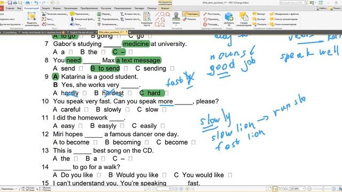Click the page number field in status bar
The width and height of the screenshot is (342, 192).
coord(165,189)
